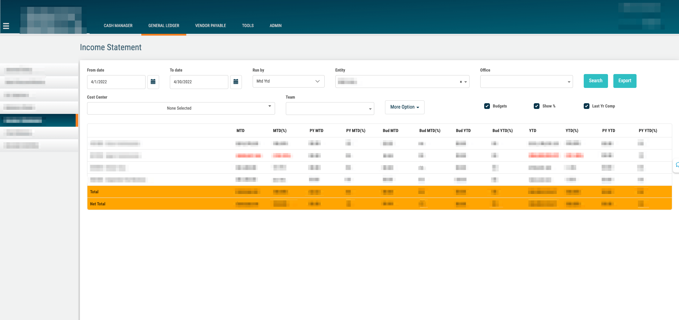Click the PY MTD(%) column header

[356, 131]
